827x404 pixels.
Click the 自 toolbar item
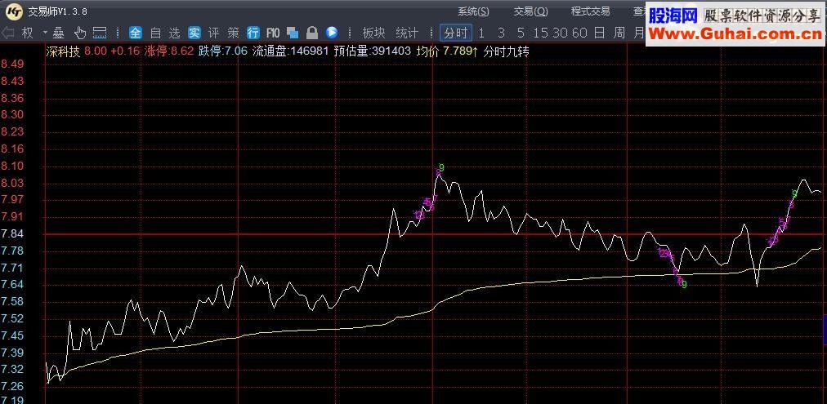click(155, 33)
